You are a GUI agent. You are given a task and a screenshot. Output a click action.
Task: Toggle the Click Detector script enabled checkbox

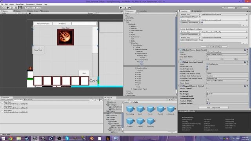[x=183, y=62]
